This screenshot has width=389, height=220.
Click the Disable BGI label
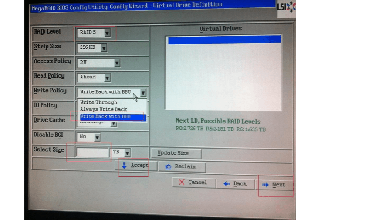(48, 135)
